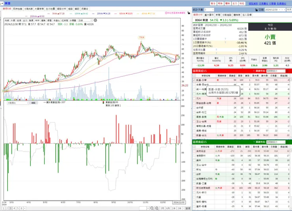Toggle the lock icon beside 日期
The width and height of the screenshot is (292, 211).
coord(256,10)
